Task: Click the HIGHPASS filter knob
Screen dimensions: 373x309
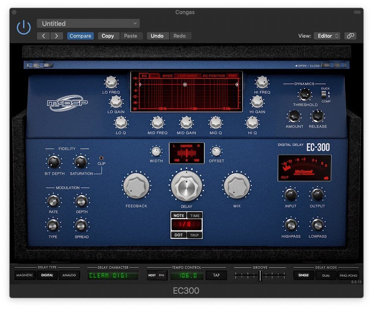Action: pos(291,225)
